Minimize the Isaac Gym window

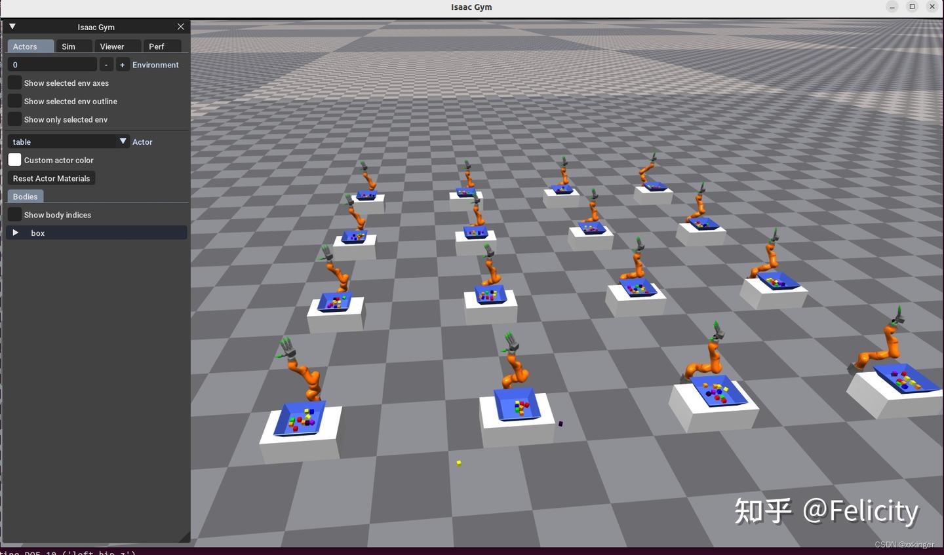892,7
